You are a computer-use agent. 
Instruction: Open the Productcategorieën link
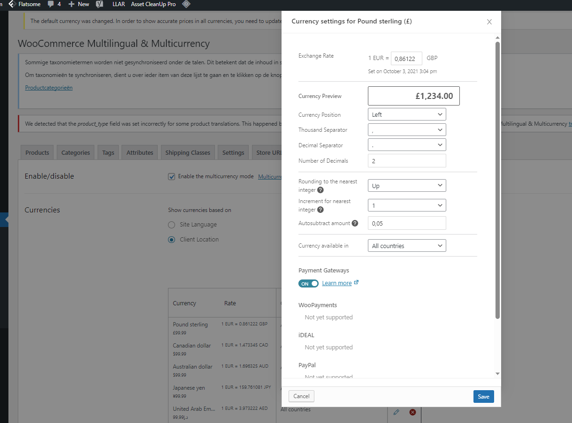coord(49,88)
